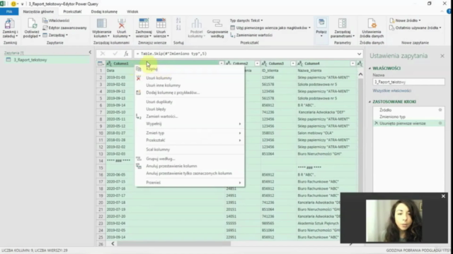This screenshot has height=254, width=453.
Task: Click the Usuń wiersze ribbon icon
Action: tap(161, 24)
